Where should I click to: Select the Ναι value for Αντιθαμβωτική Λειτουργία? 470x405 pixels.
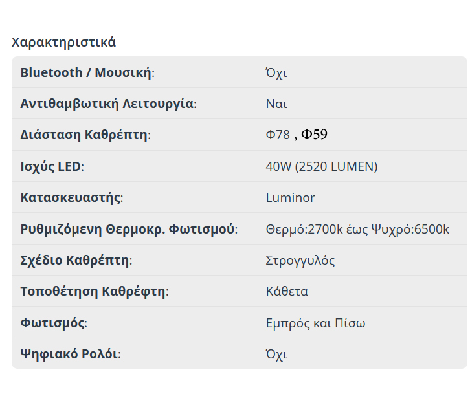[276, 104]
